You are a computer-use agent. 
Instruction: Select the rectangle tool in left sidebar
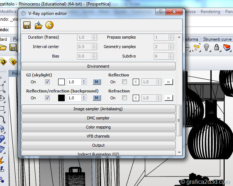2,108
